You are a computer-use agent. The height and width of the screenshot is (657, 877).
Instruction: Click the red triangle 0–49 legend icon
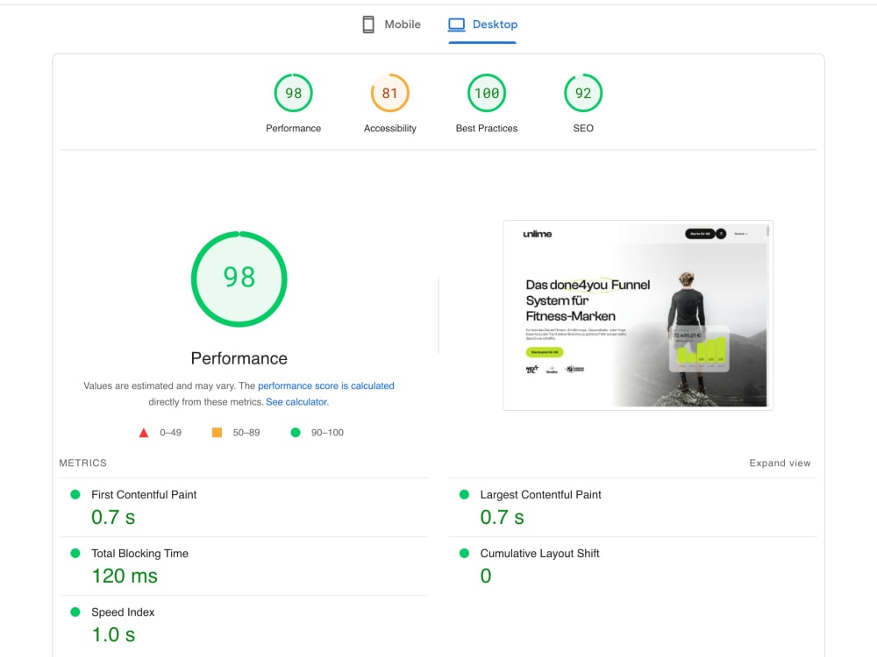click(x=144, y=433)
